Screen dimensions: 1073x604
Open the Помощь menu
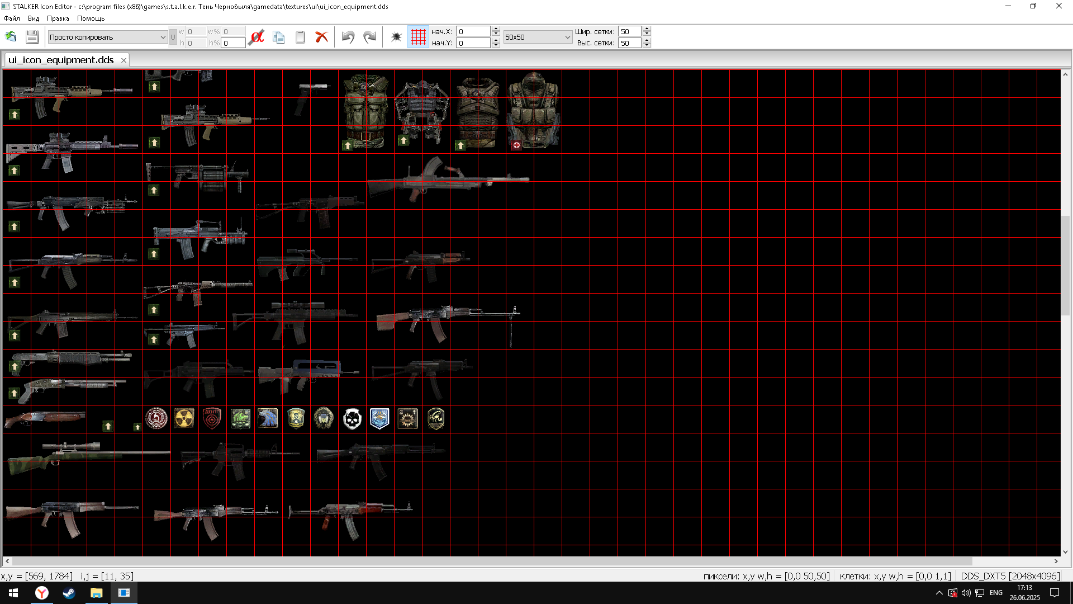coord(91,18)
